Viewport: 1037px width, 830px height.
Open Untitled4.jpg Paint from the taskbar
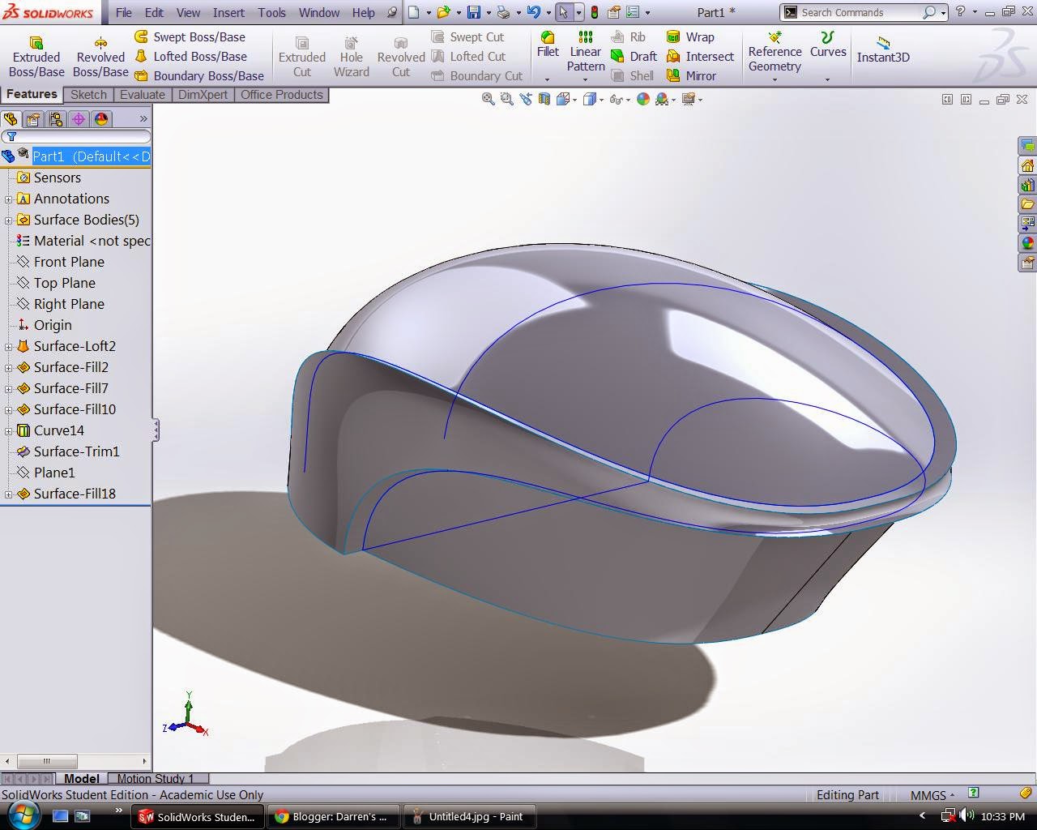[x=470, y=816]
